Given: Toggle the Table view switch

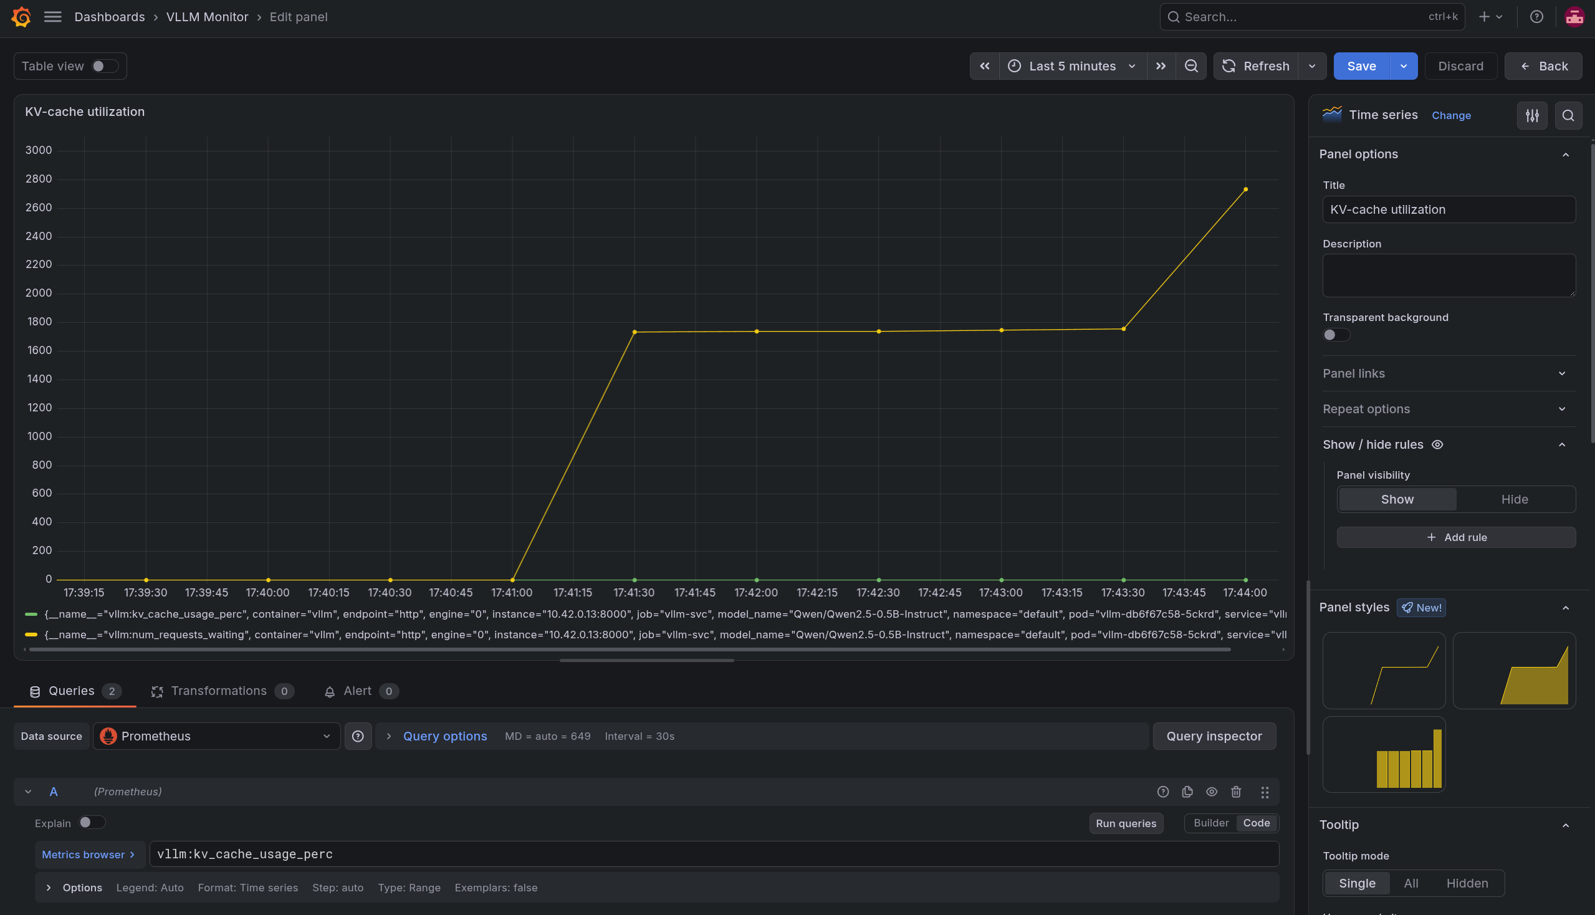Looking at the screenshot, I should (x=104, y=66).
